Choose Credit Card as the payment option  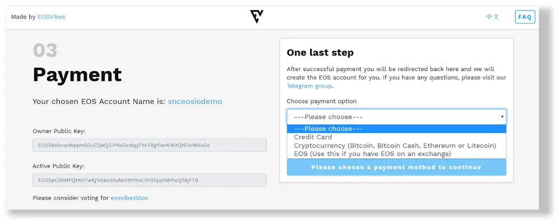312,137
